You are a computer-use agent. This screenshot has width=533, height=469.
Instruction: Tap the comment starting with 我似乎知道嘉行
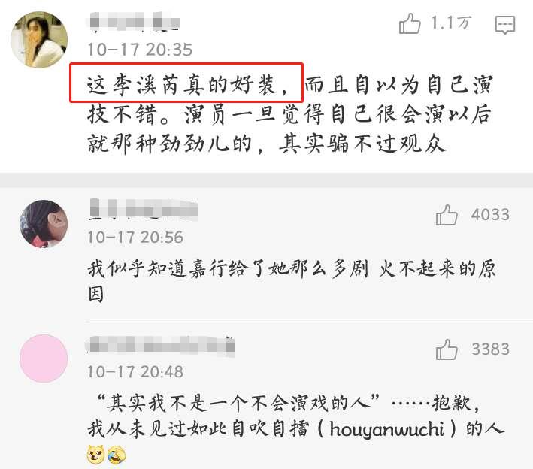(292, 280)
